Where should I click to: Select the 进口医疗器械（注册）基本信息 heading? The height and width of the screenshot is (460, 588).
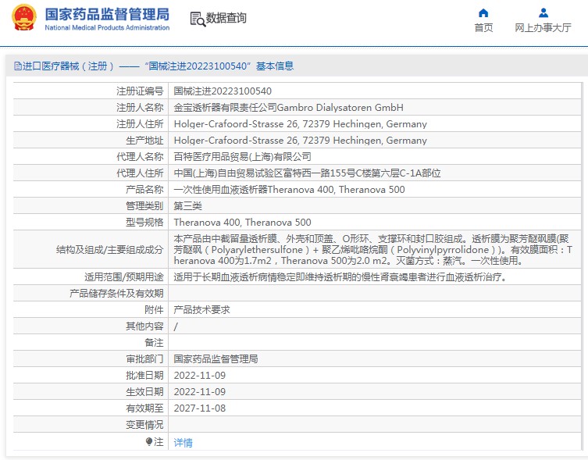click(x=158, y=66)
